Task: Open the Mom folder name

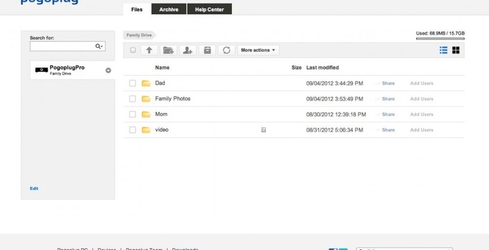Action: coord(161,115)
